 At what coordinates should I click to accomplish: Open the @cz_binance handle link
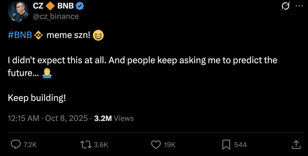tap(56, 16)
